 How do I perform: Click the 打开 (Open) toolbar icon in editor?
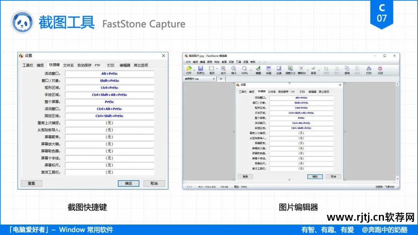click(189, 69)
